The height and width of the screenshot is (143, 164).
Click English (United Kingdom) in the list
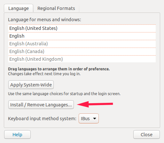(82, 59)
